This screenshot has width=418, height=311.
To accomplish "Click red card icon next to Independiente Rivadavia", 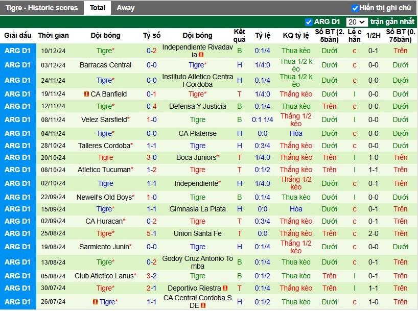I will tap(201, 55).
